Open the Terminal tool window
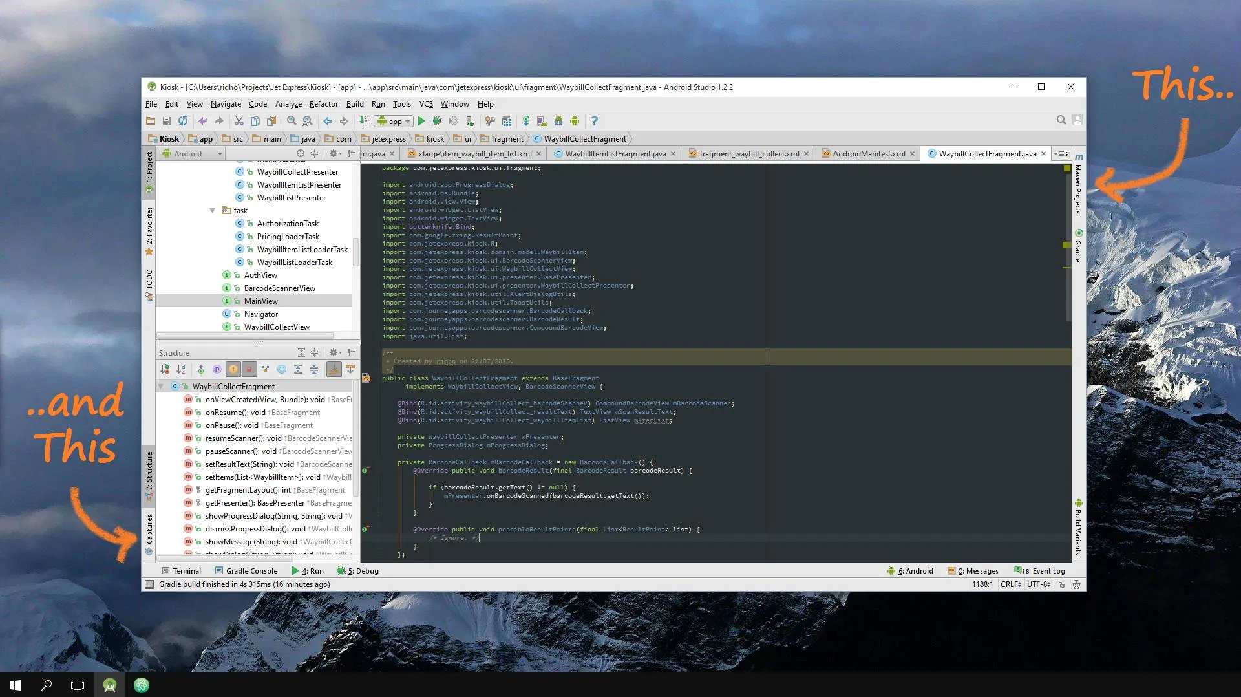The image size is (1241, 697). (182, 571)
